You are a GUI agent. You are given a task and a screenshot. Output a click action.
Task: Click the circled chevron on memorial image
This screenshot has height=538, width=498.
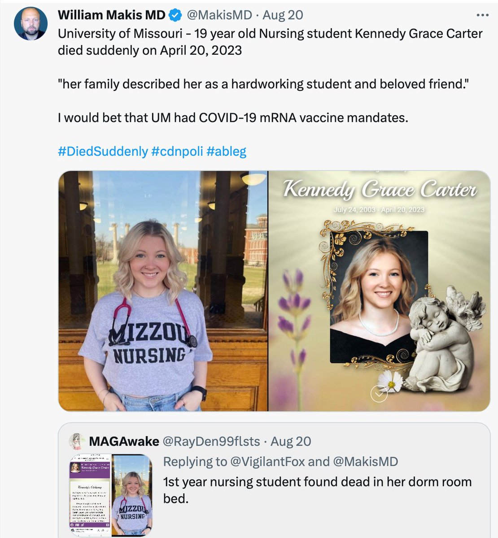(x=379, y=394)
